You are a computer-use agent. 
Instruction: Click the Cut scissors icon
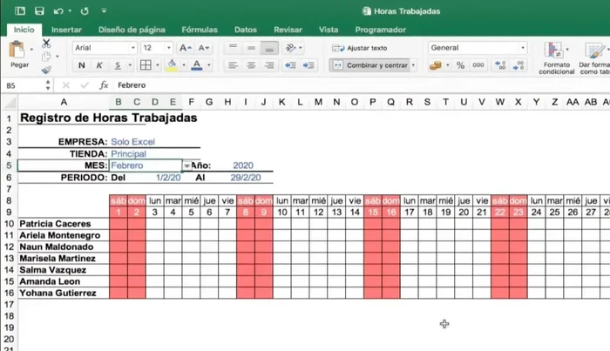tap(46, 44)
